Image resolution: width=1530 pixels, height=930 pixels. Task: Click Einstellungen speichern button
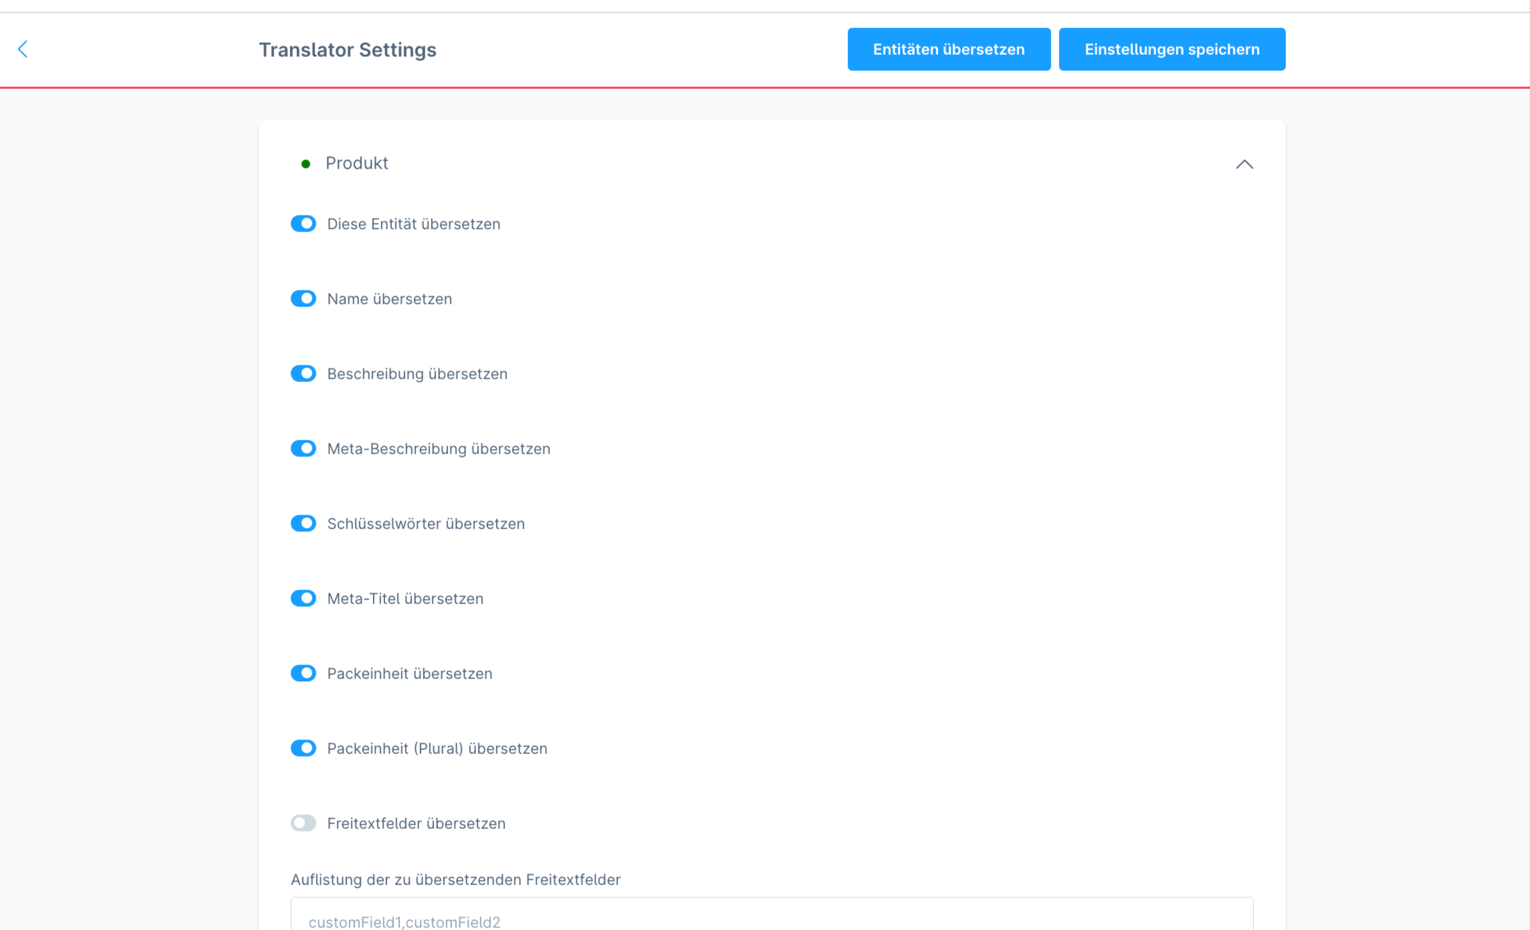1172,49
